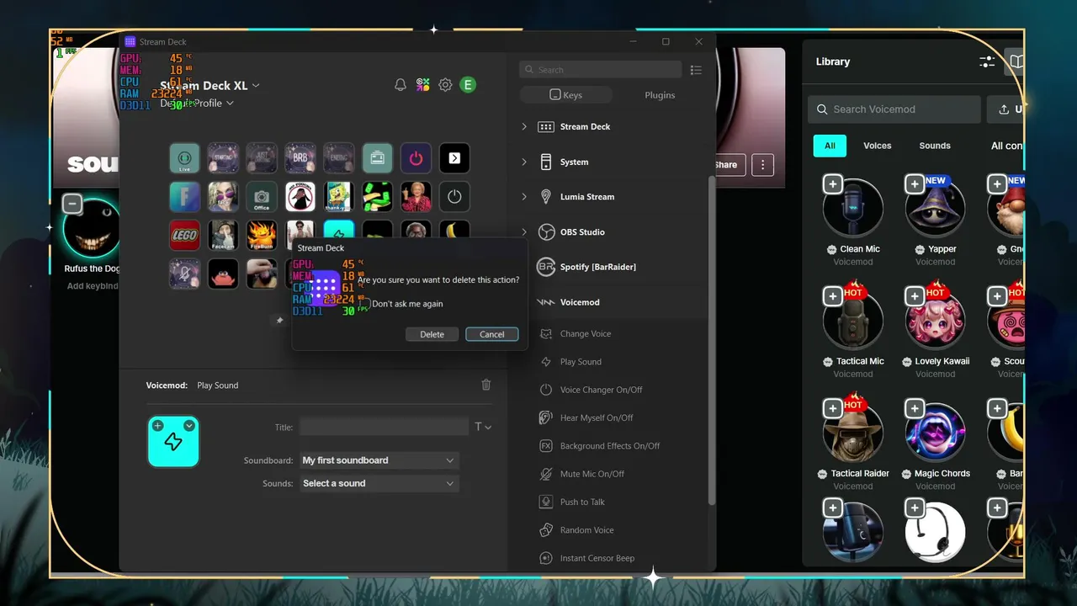The image size is (1077, 606).
Task: Open the green E profile avatar
Action: click(468, 84)
